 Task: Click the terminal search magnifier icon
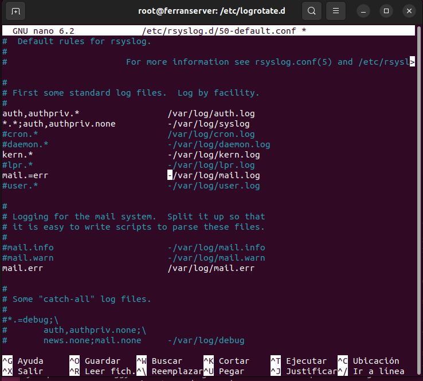312,11
